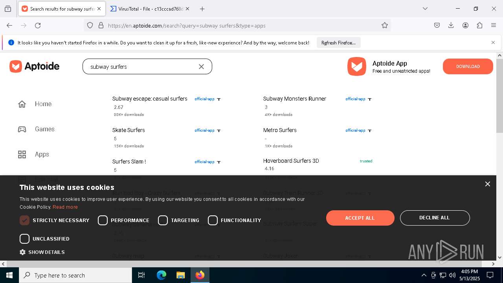Open the Home sidebar icon
503x283 pixels.
click(22, 104)
